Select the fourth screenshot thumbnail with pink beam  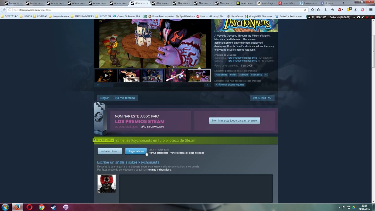pyautogui.click(x=175, y=76)
